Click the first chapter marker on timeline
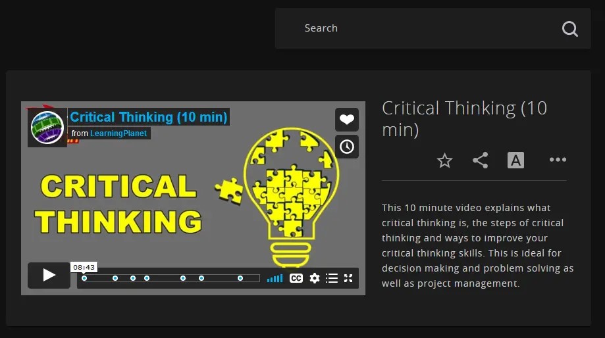 click(84, 278)
